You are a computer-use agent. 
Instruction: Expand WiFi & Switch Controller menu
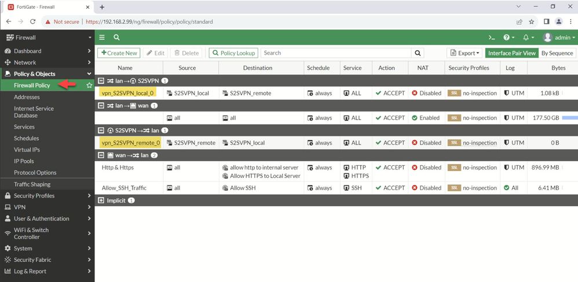click(47, 233)
